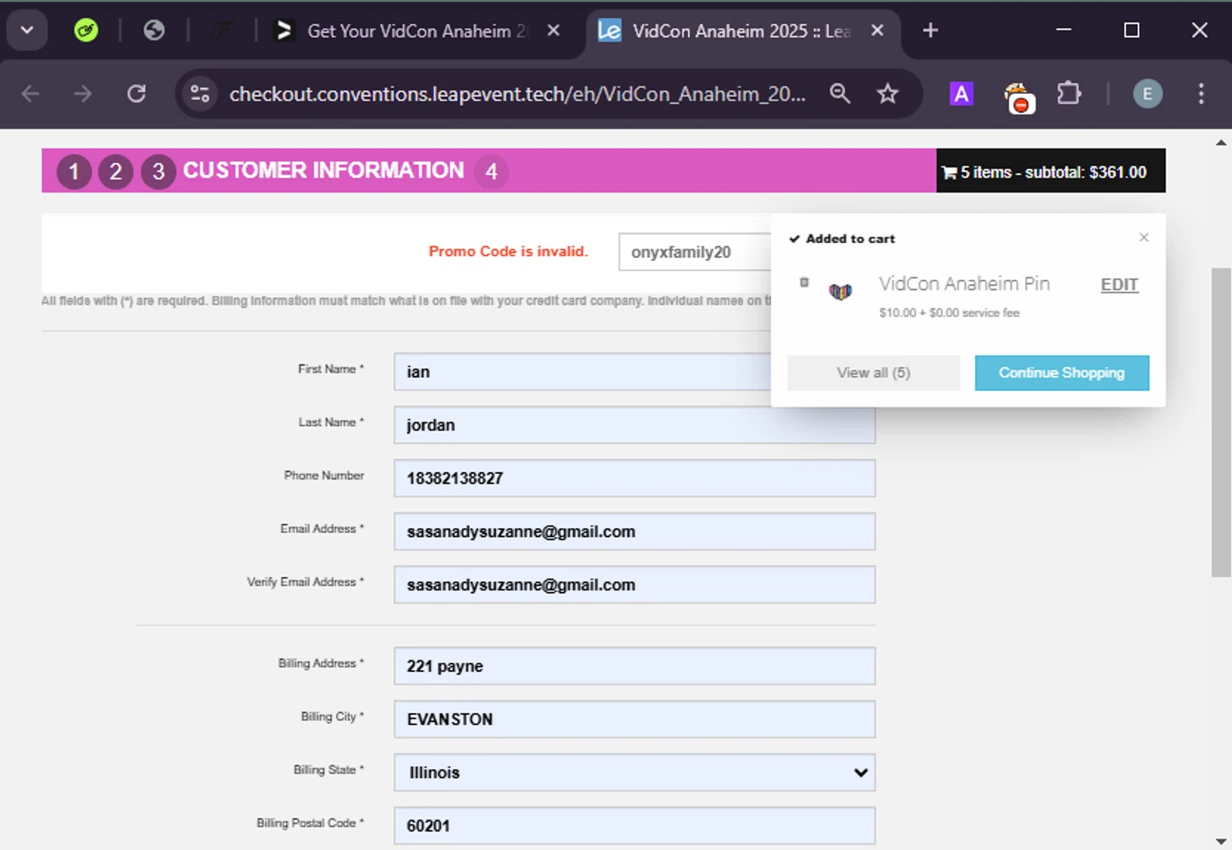Image resolution: width=1232 pixels, height=850 pixels.
Task: Open cart summary showing 5 items subtotal
Action: pos(1050,171)
